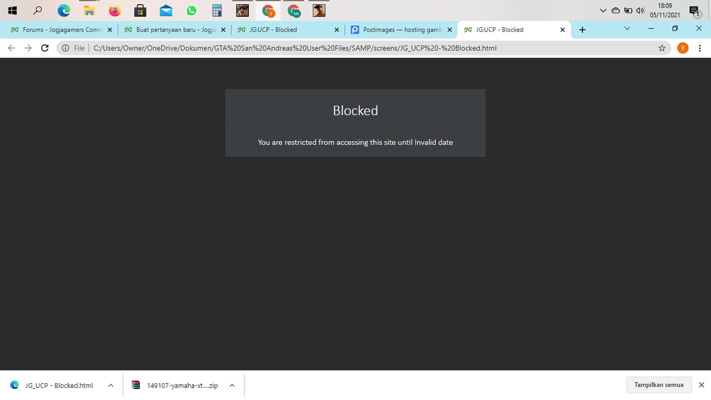Screen dimensions: 711x400
Task: Switch to Postimages hosting tab
Action: coord(401,29)
